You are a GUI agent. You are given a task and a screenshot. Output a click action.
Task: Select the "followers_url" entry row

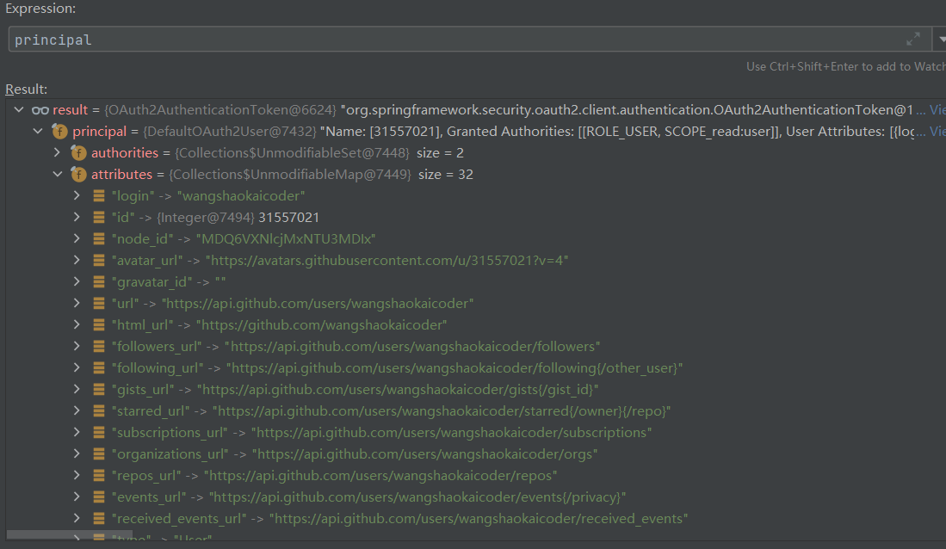coord(355,347)
